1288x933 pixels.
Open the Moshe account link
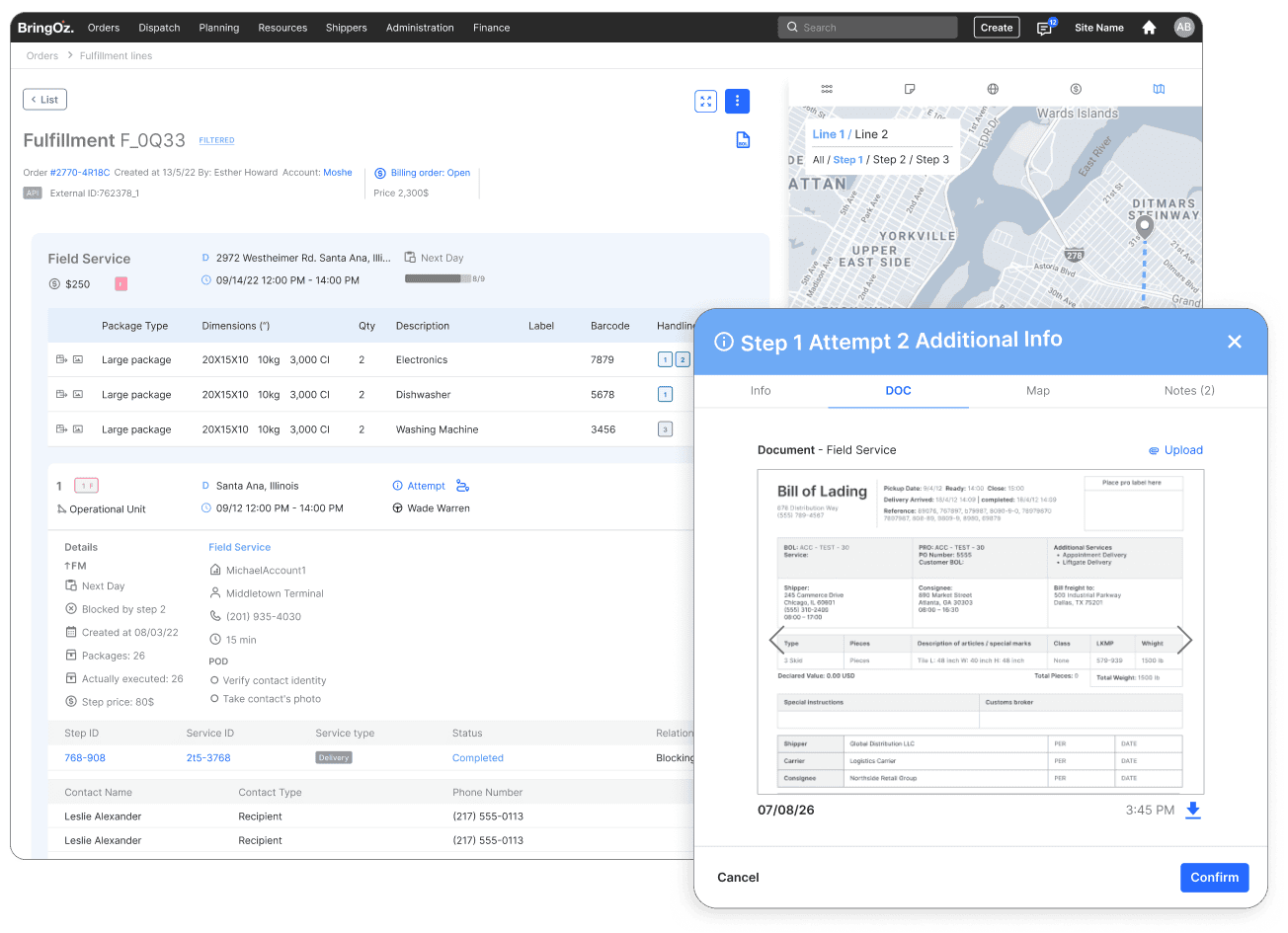point(338,173)
